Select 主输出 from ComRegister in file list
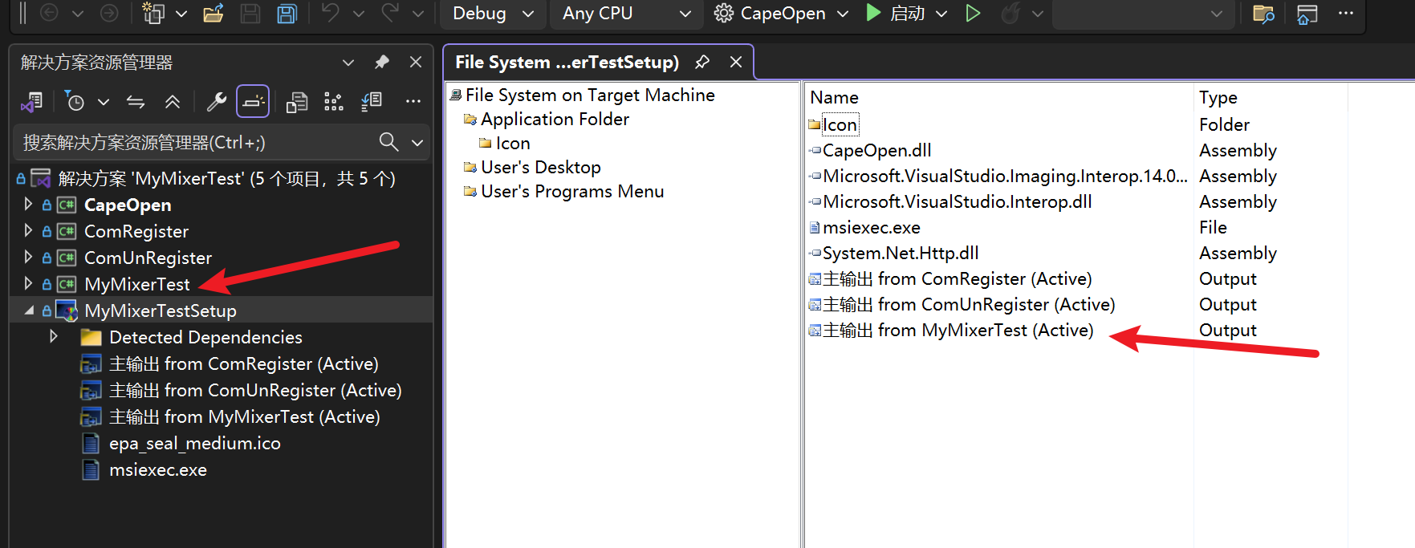 (958, 278)
